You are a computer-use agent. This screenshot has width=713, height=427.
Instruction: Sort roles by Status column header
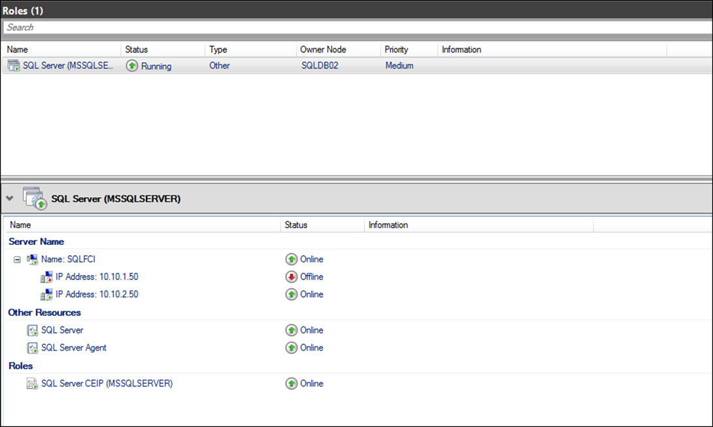click(163, 50)
